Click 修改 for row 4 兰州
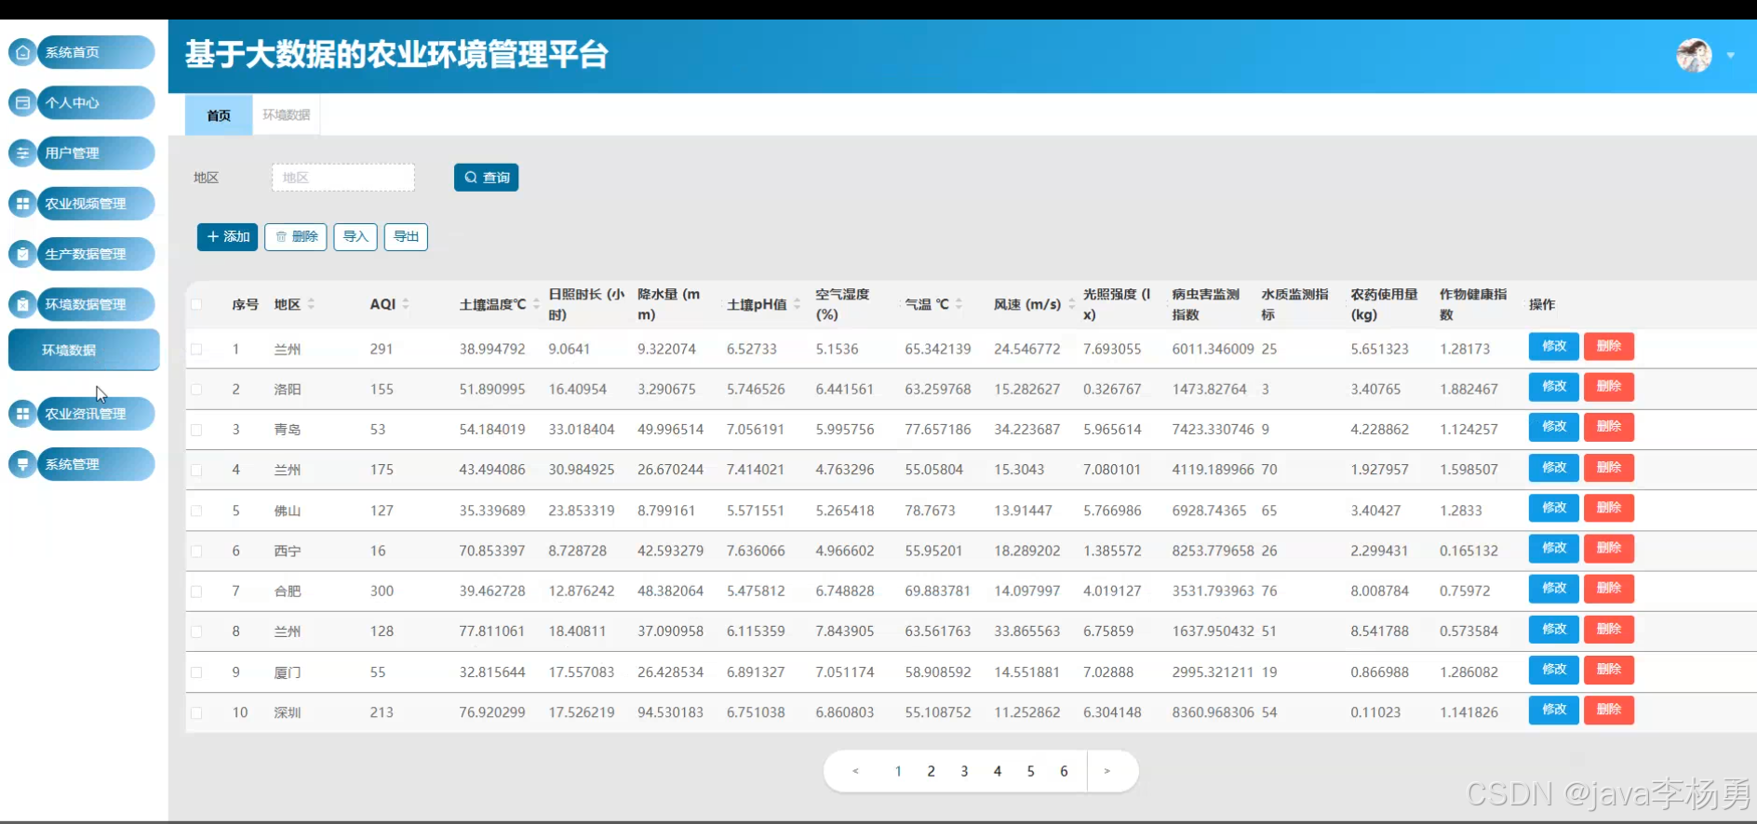1757x824 pixels. coord(1553,467)
